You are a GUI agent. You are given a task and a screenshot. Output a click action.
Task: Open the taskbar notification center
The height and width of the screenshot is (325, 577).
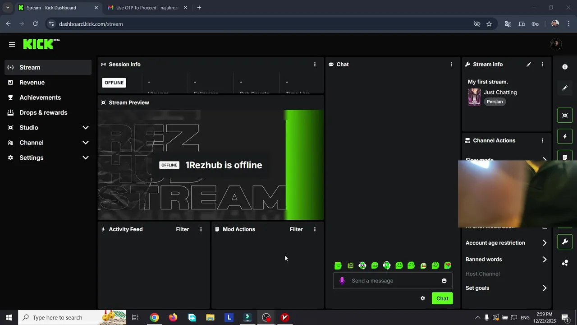point(565,318)
